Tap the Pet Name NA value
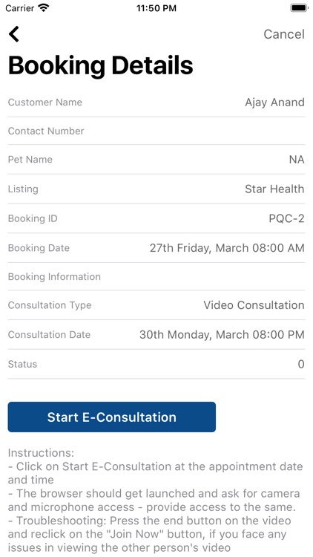The width and height of the screenshot is (313, 557). [x=297, y=160]
